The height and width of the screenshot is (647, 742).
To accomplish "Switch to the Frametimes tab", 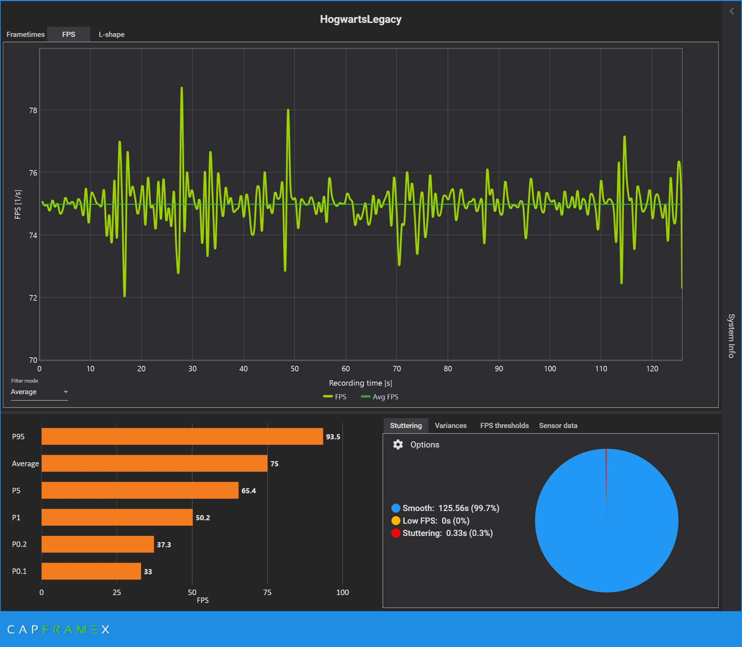I will 25,34.
